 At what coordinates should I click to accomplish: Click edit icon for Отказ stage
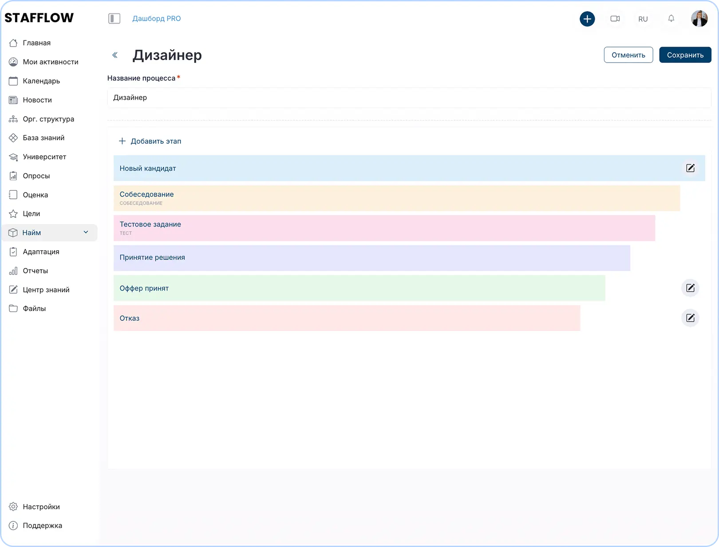[690, 318]
